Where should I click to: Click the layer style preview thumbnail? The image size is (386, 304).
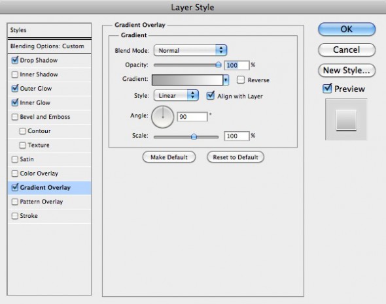[x=346, y=119]
